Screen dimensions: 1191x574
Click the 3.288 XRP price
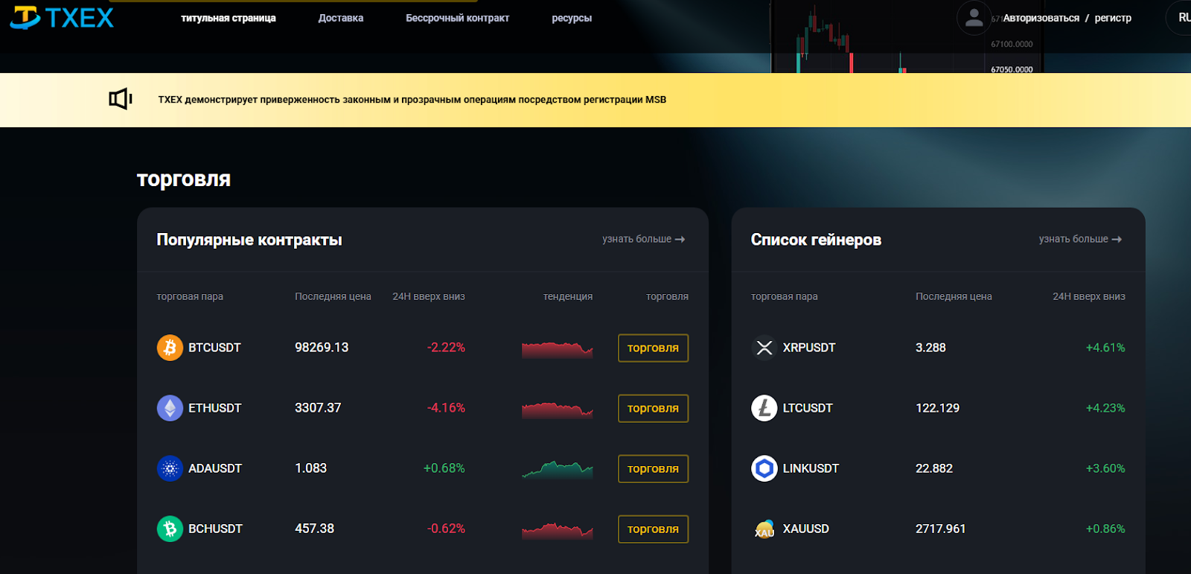coord(930,348)
